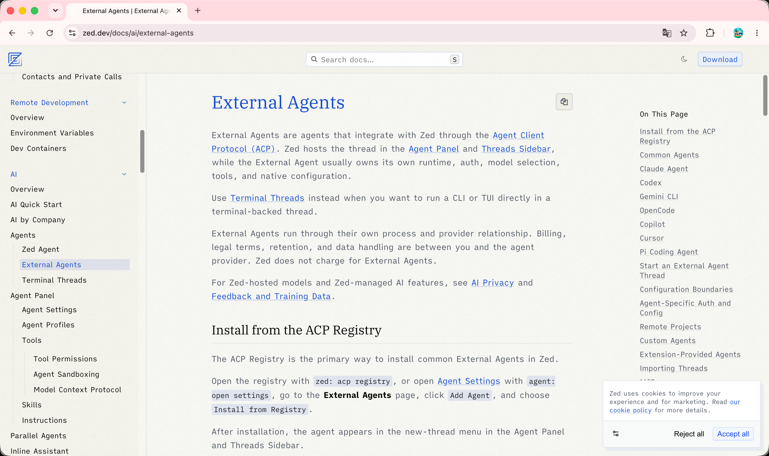Jump to Claude Agent section

click(664, 169)
